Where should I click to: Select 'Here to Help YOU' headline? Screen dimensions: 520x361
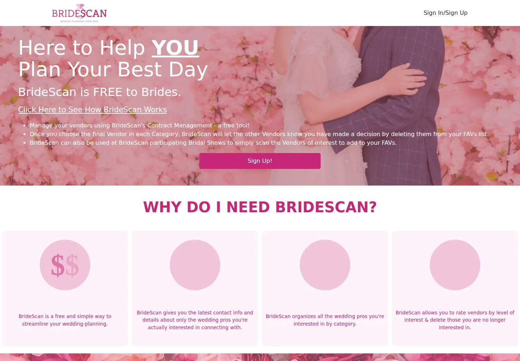point(108,48)
